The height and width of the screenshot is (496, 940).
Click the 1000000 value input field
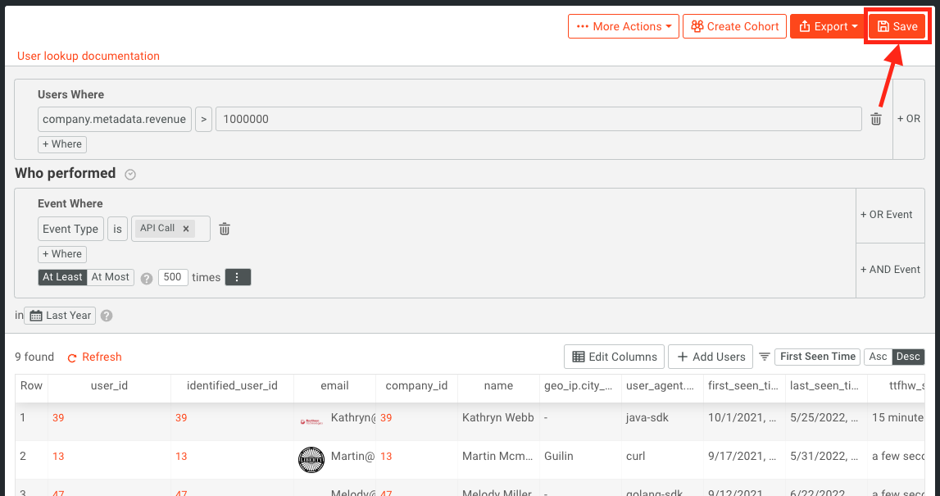(x=538, y=119)
